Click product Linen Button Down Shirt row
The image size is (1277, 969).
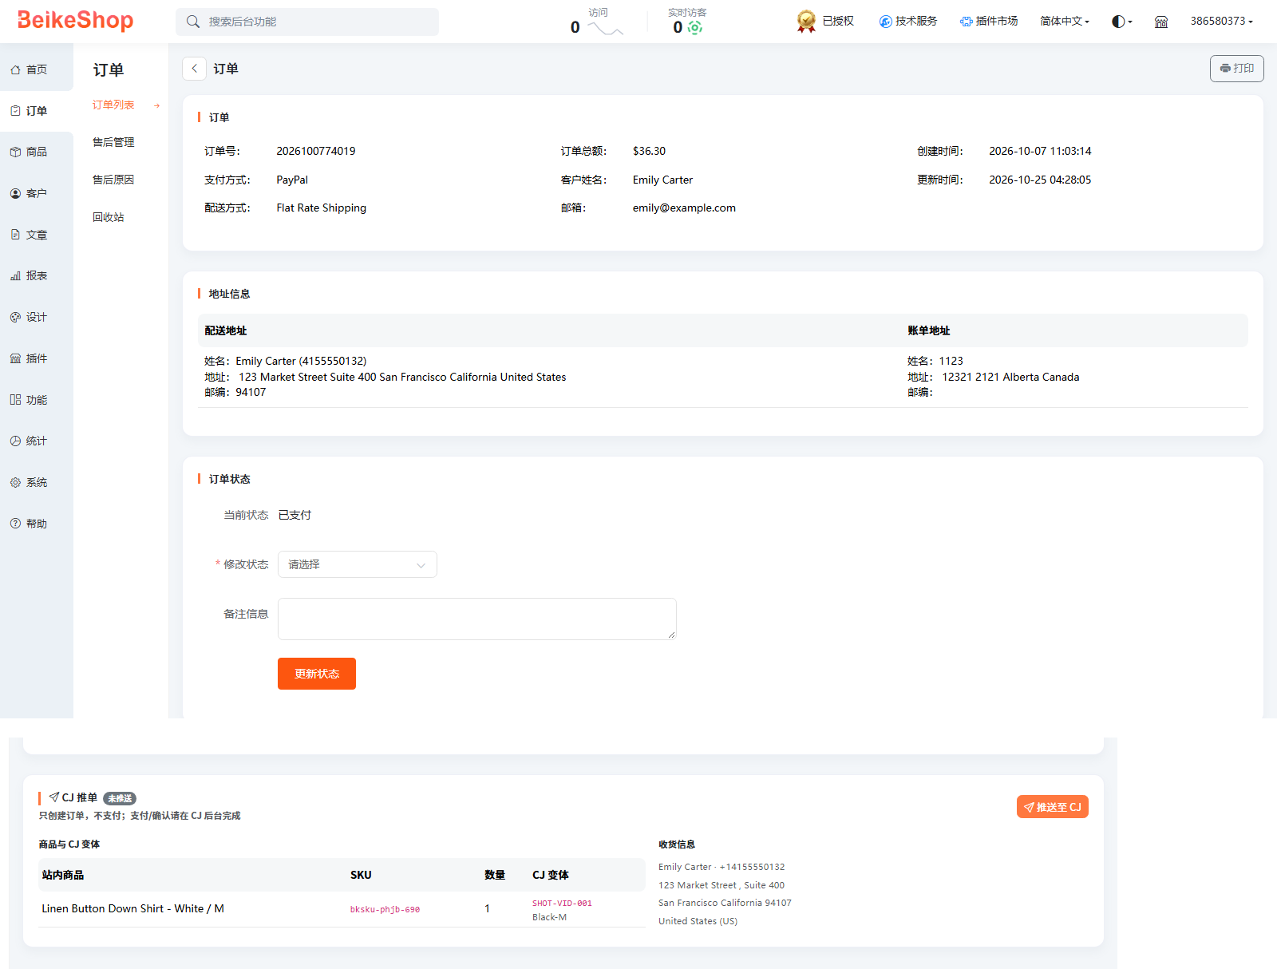pos(342,909)
